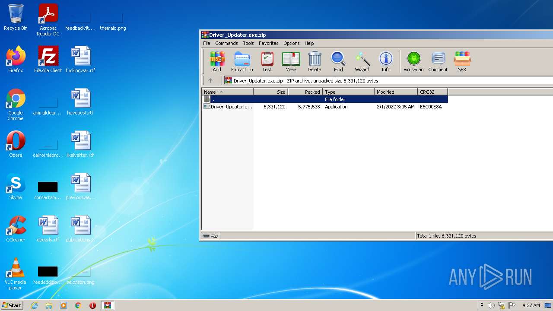Click the WinRAR taskbar button
The image size is (553, 311).
click(x=107, y=305)
